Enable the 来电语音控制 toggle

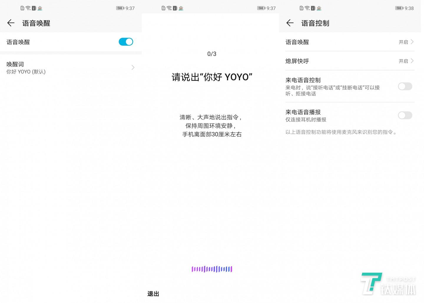point(405,86)
